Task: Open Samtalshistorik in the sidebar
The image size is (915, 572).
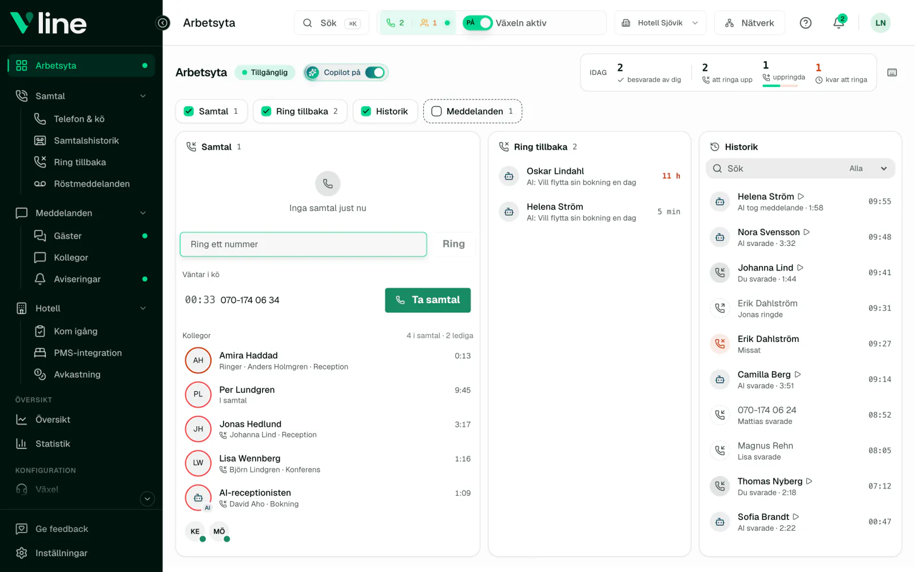Action: (86, 141)
